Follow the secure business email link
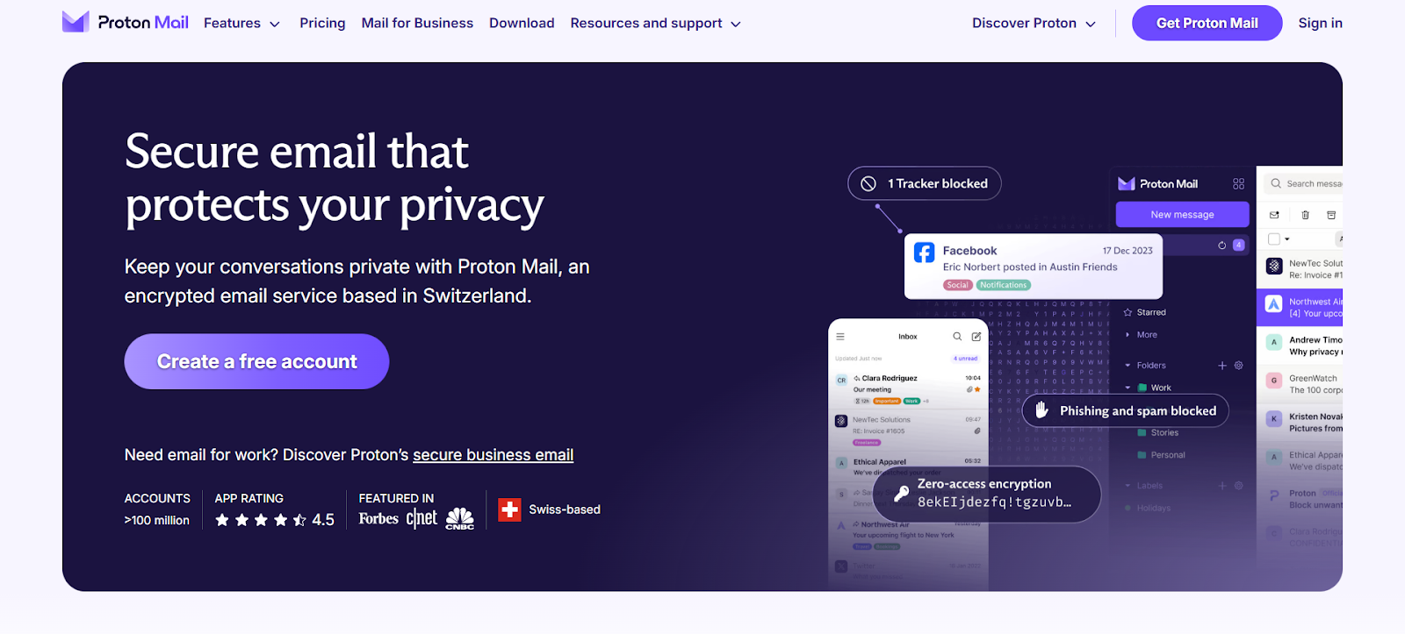 [x=493, y=455]
